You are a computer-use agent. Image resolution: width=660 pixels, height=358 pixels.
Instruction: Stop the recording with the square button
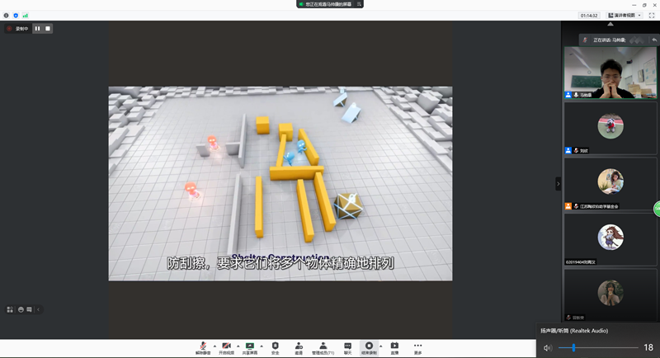coord(48,28)
